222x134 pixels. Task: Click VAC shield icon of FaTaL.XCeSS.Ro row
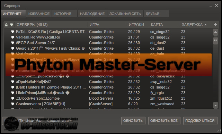coord(12,32)
